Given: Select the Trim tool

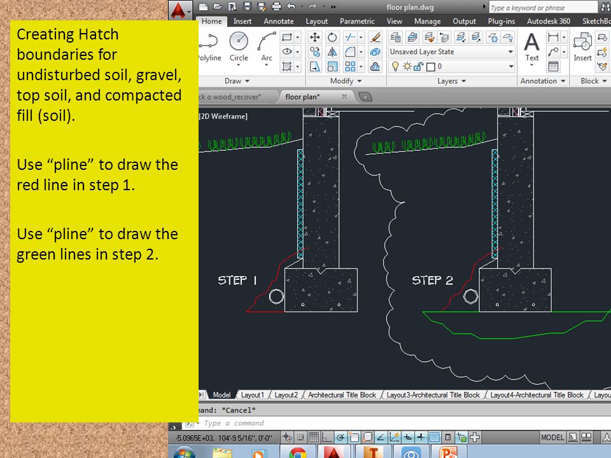Looking at the screenshot, I should tap(350, 38).
